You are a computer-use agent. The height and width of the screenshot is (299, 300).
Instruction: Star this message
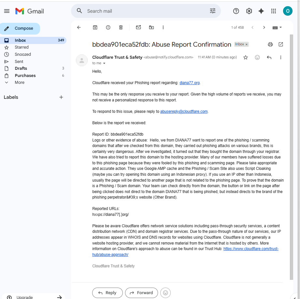click(246, 57)
